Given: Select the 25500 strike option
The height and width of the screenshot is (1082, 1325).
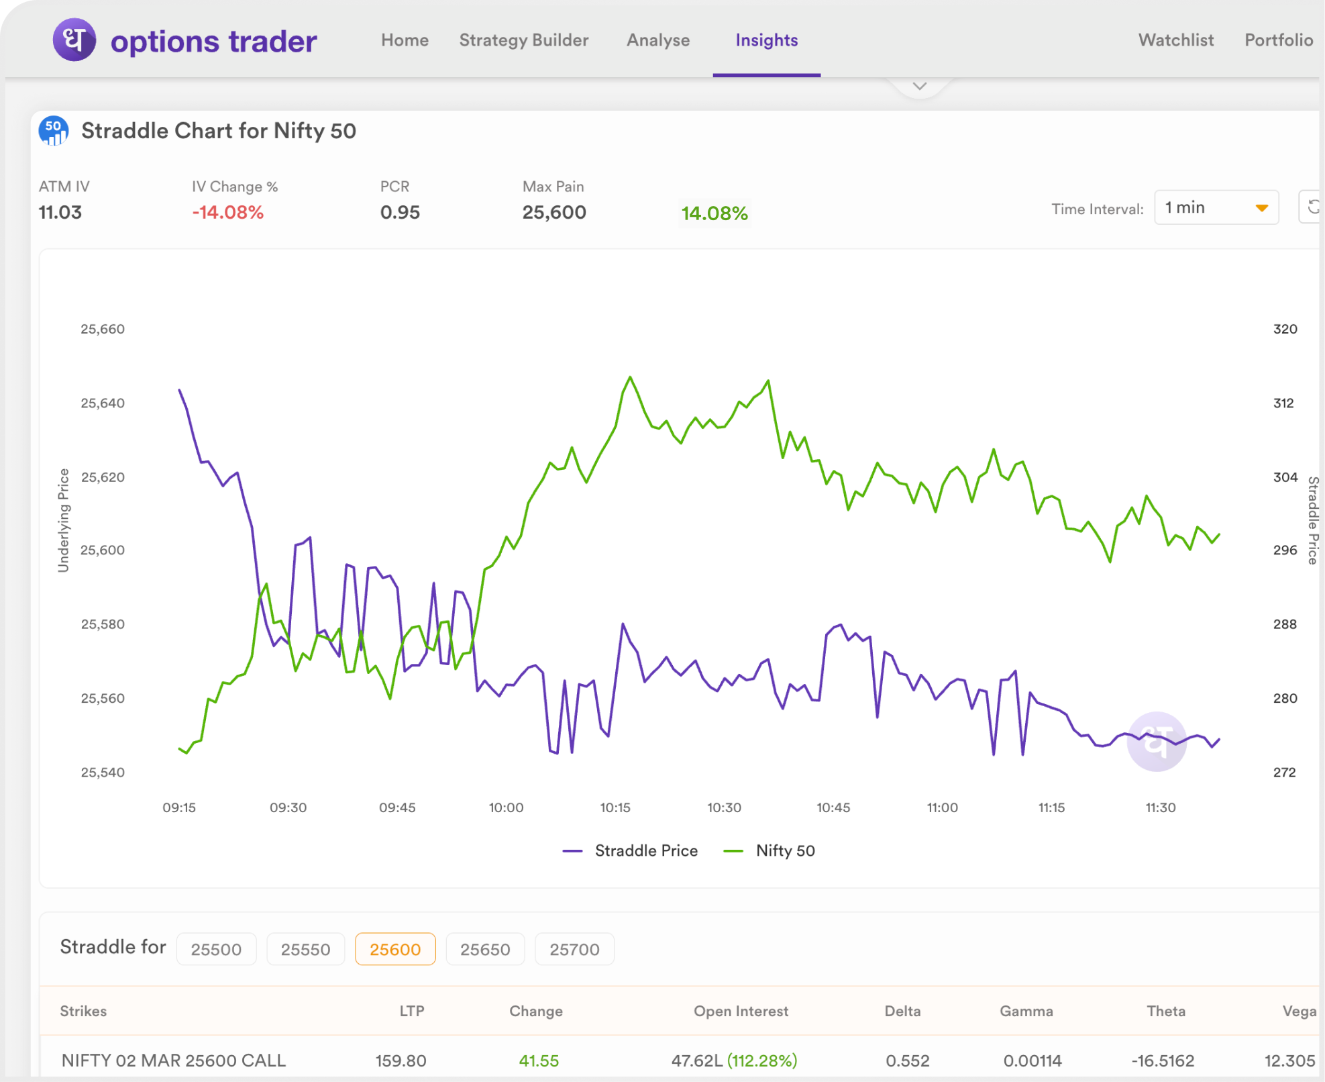Looking at the screenshot, I should coord(216,949).
